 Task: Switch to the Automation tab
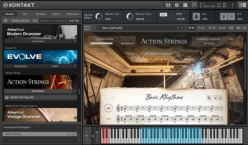click(73, 14)
